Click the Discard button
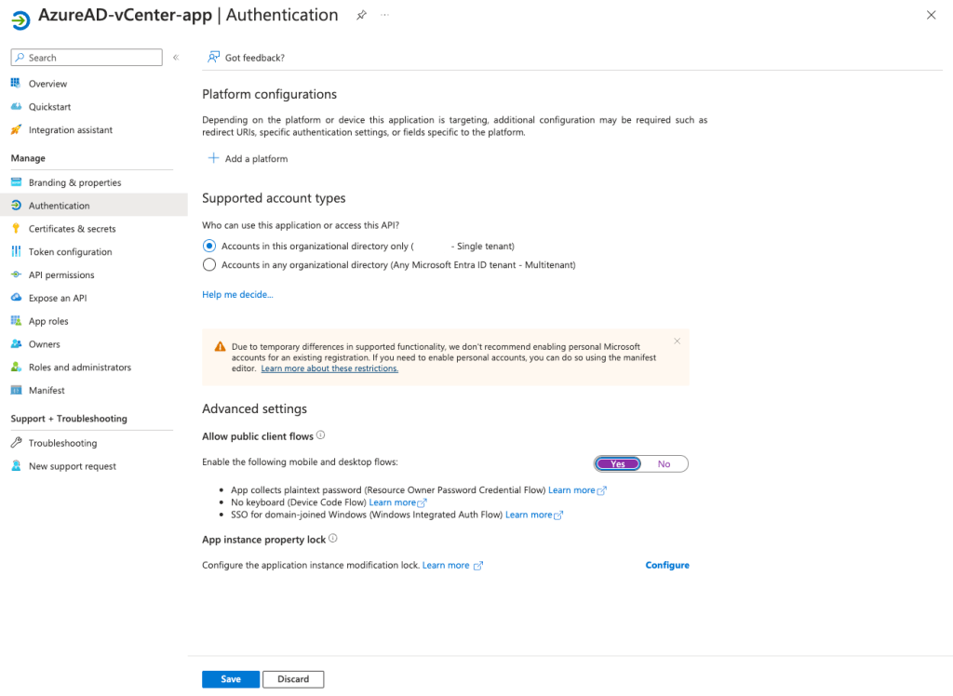 (x=293, y=679)
